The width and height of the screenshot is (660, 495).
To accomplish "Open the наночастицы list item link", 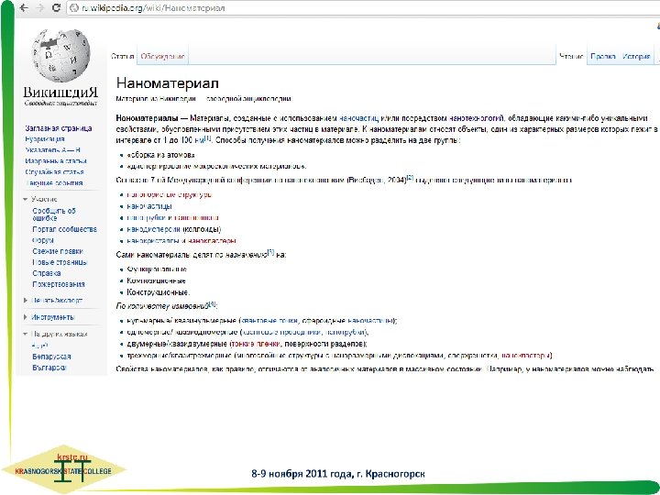I will pyautogui.click(x=149, y=206).
